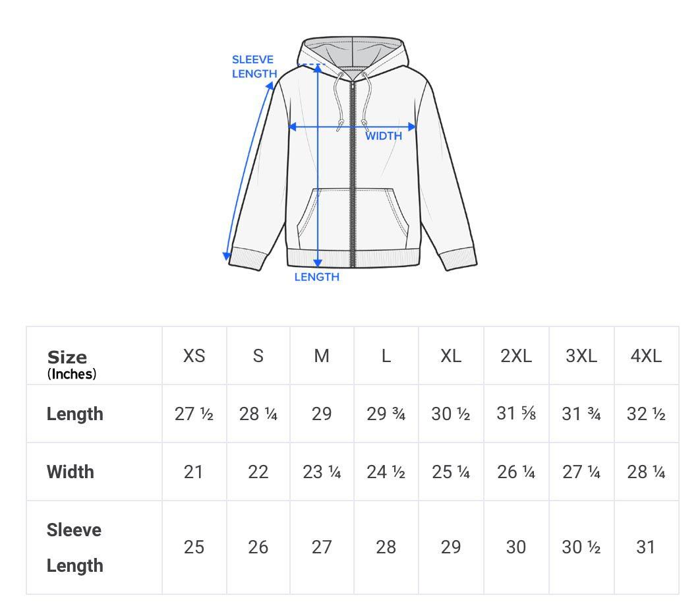This screenshot has width=700, height=616.
Task: Click the 24 ½ width value for L
Action: point(386,472)
